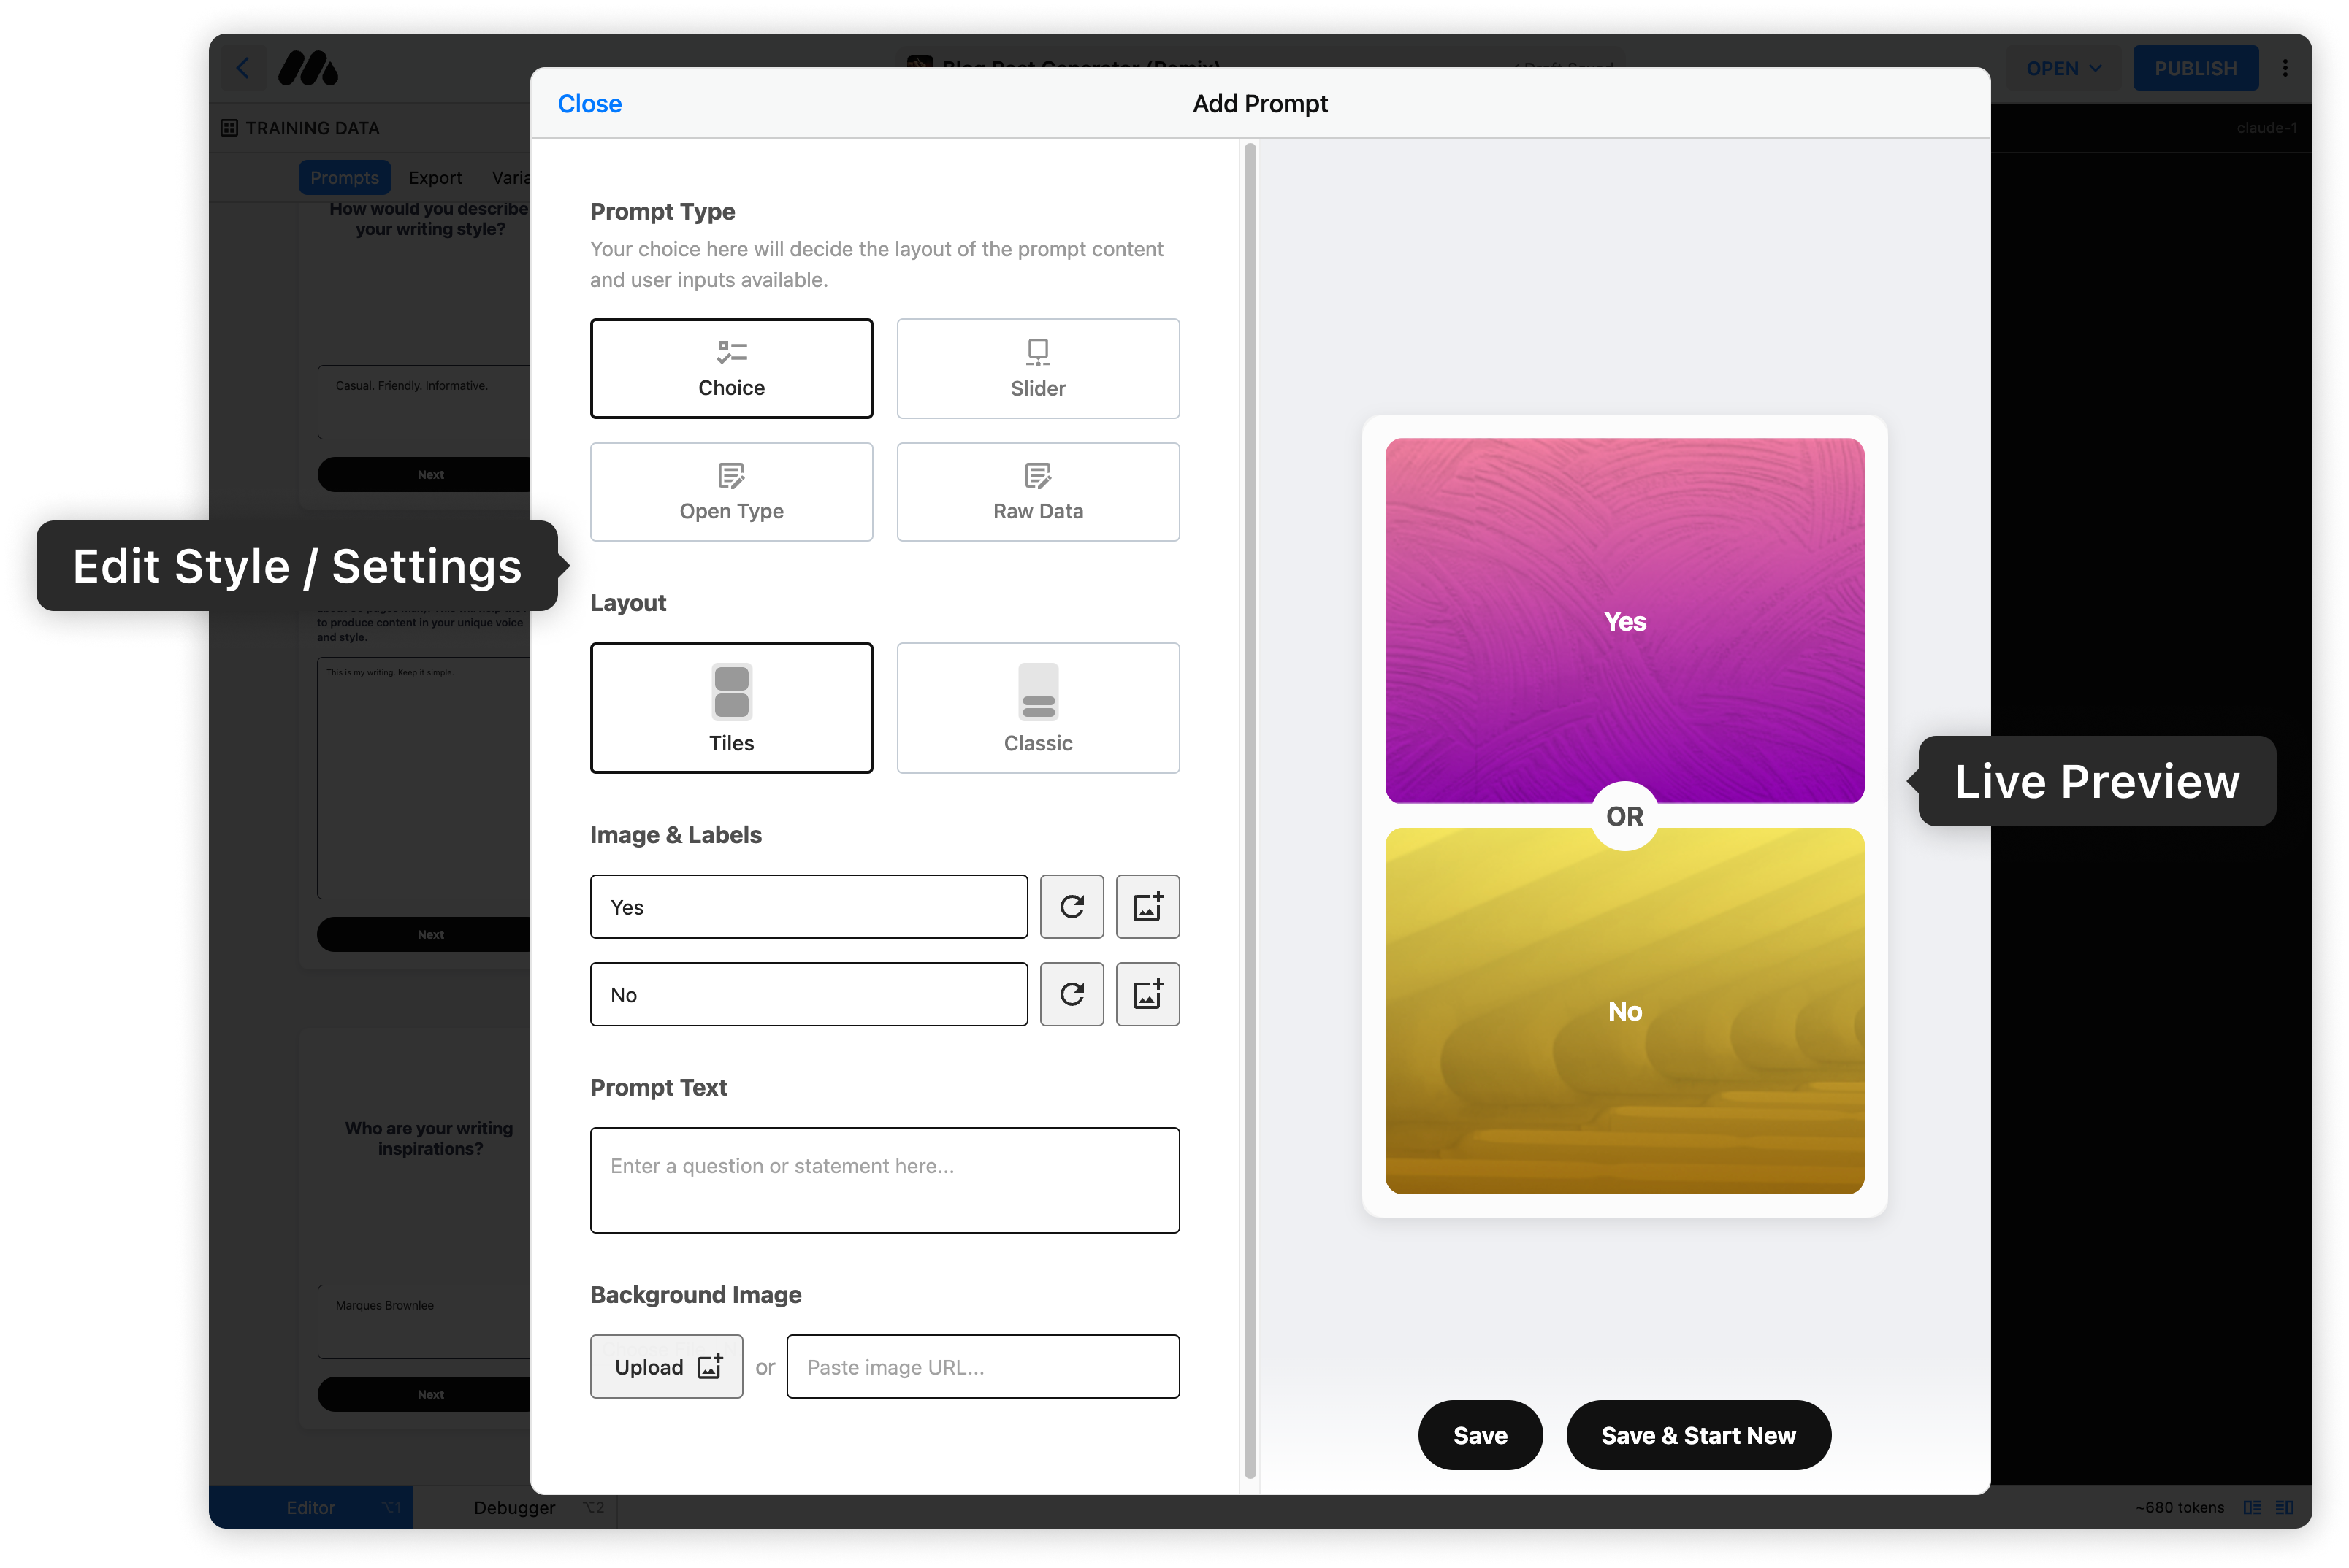This screenshot has height=1568, width=2349.
Task: Expand the OPEN dropdown
Action: pyautogui.click(x=2063, y=67)
